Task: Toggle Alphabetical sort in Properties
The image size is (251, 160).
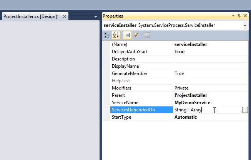Action: coord(116,35)
